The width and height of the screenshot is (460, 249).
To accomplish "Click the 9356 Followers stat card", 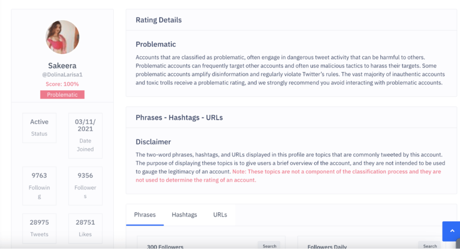I will click(85, 186).
